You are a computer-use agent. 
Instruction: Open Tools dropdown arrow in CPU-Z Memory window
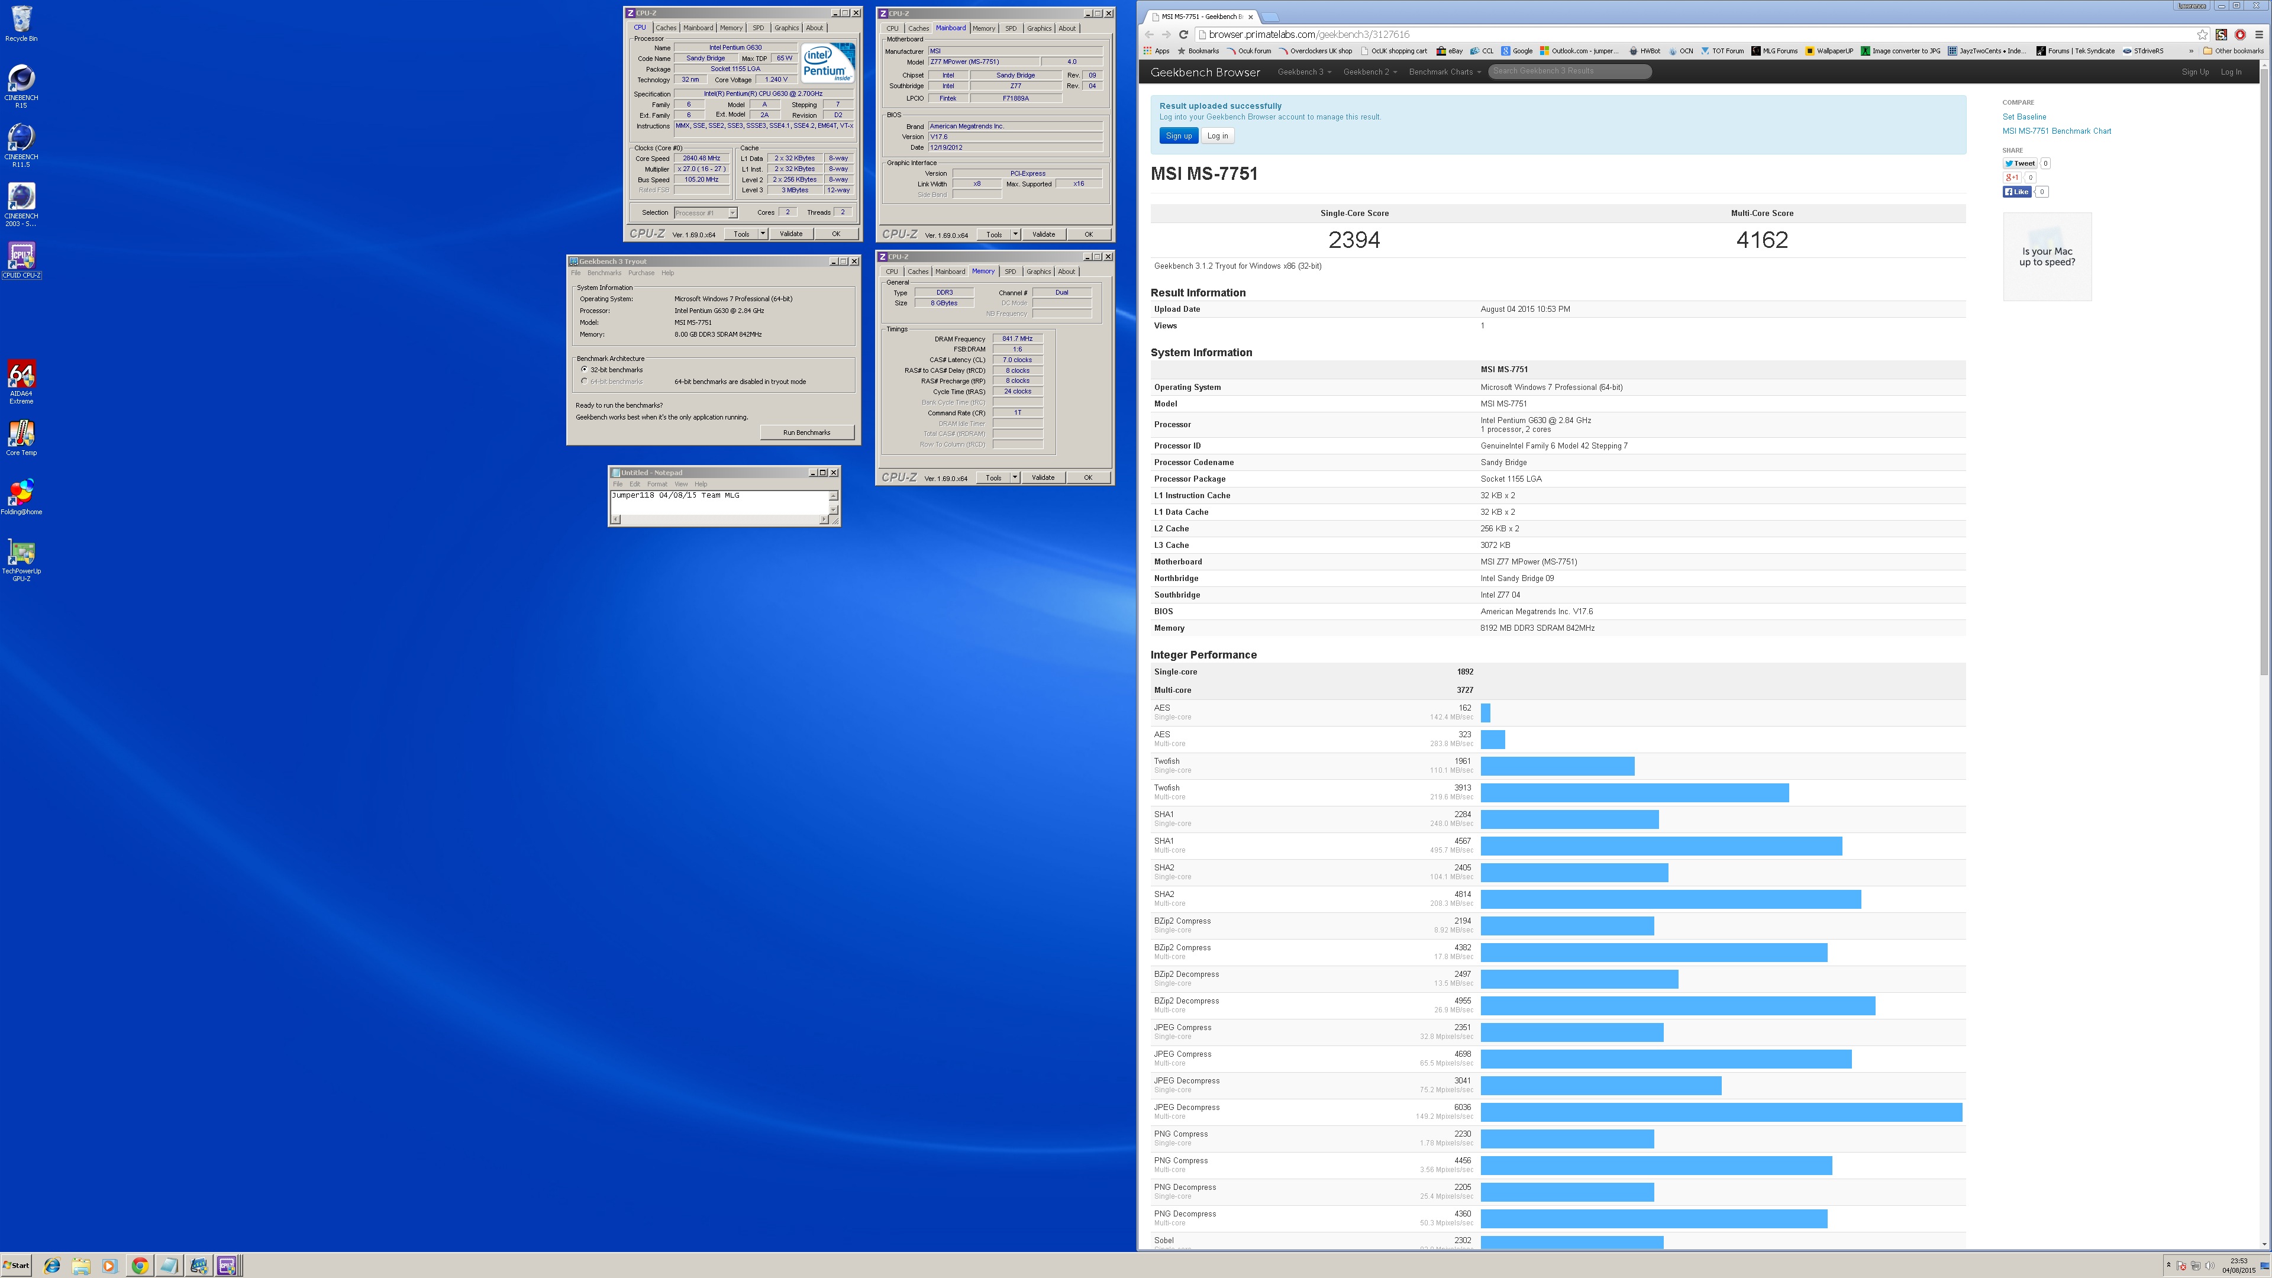[1015, 477]
